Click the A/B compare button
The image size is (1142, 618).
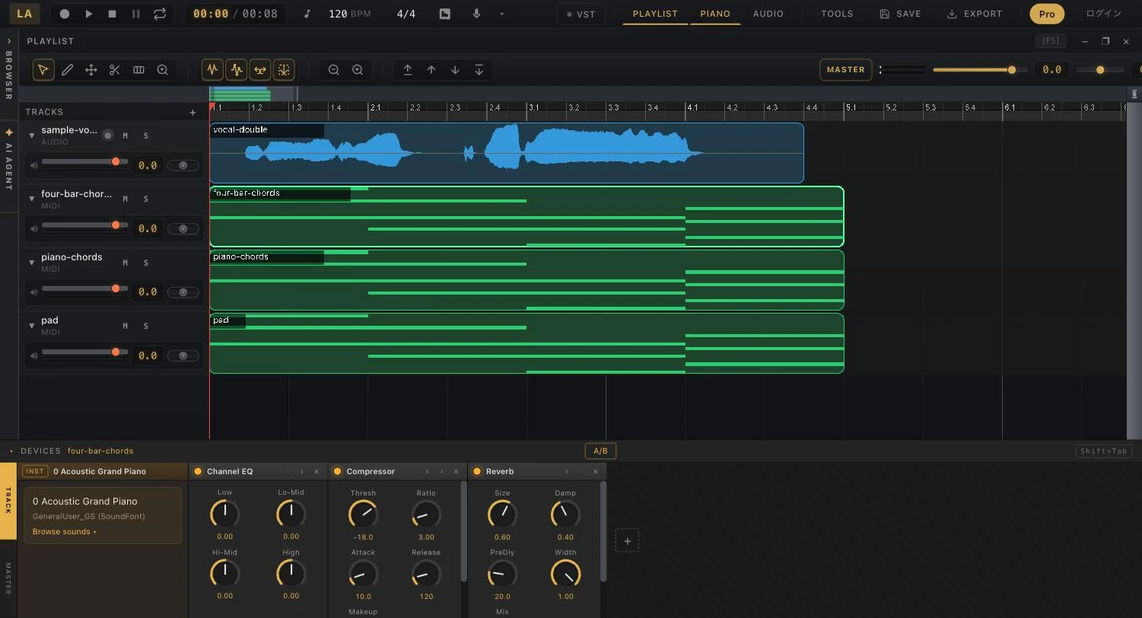[600, 451]
